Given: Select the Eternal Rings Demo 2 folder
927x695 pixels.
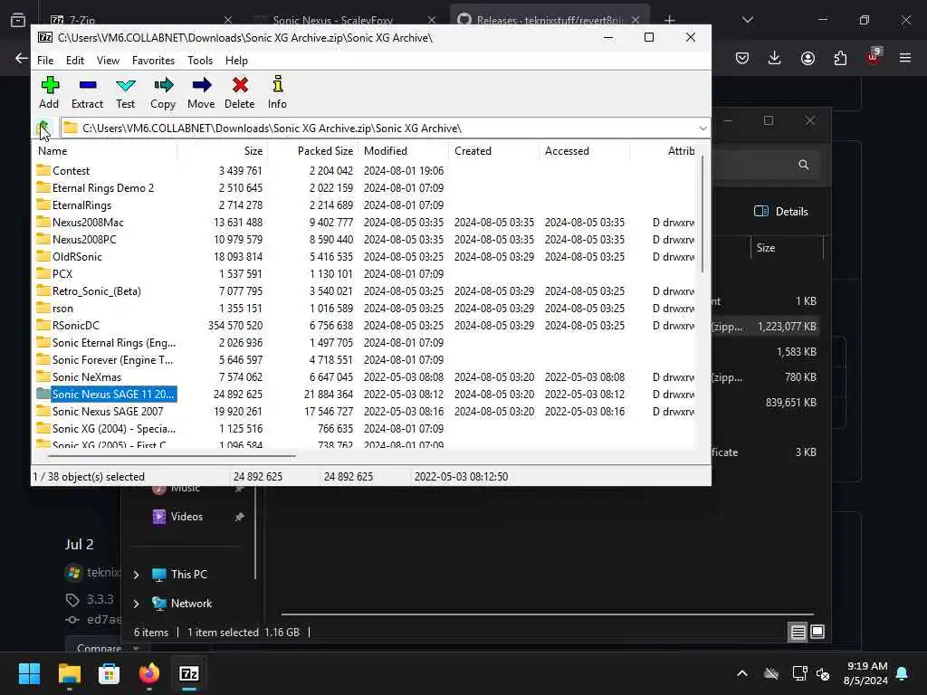Looking at the screenshot, I should click(x=103, y=188).
